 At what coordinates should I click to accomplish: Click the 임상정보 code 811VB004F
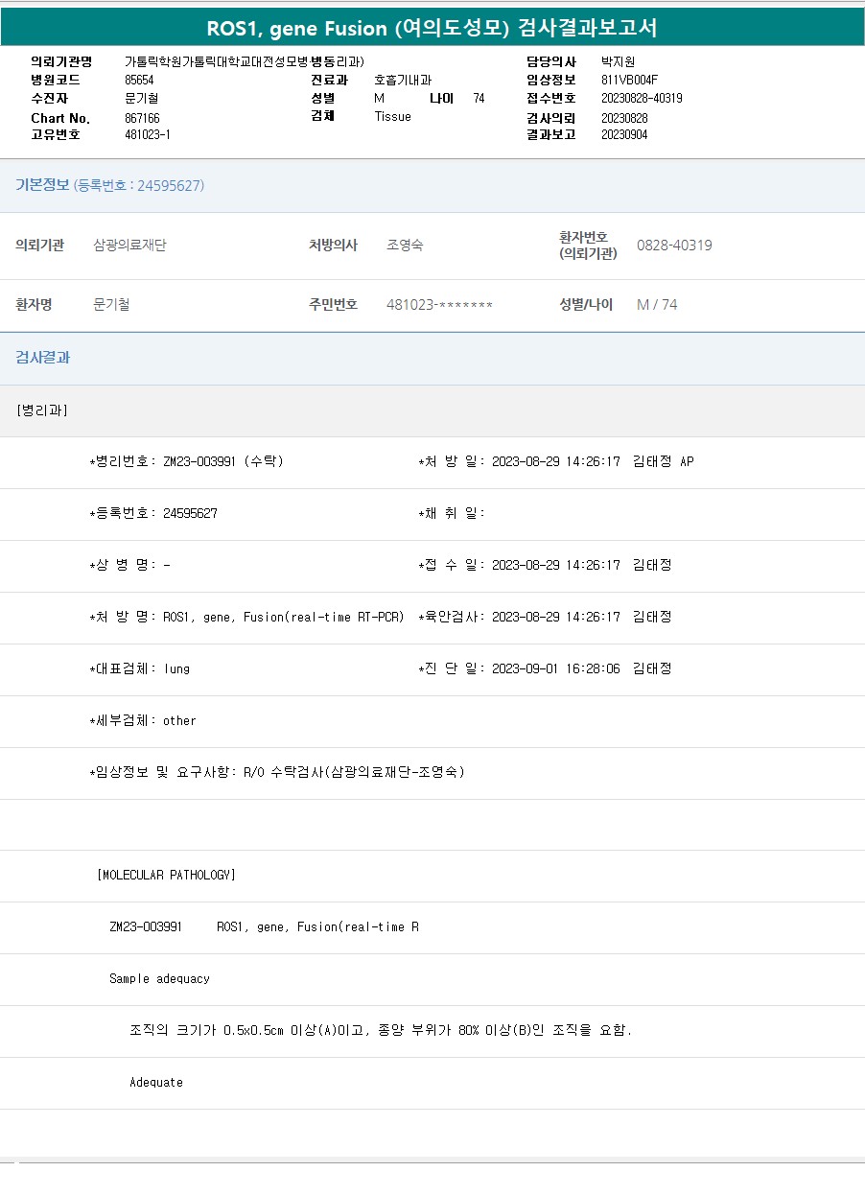click(629, 81)
